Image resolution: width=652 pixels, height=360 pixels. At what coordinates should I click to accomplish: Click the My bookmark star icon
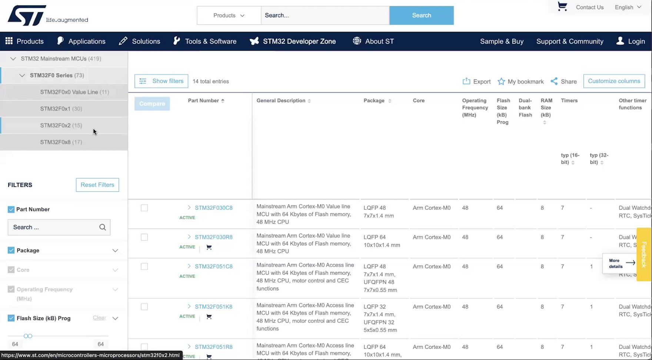click(x=501, y=81)
